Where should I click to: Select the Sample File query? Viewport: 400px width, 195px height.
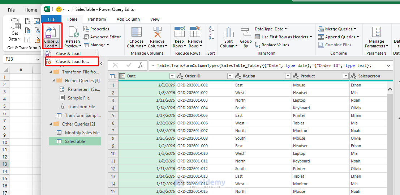(78, 98)
